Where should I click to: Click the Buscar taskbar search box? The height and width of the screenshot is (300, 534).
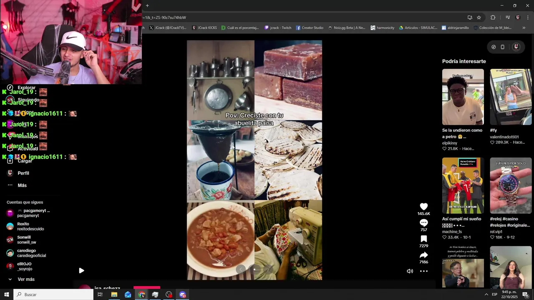[53, 295]
